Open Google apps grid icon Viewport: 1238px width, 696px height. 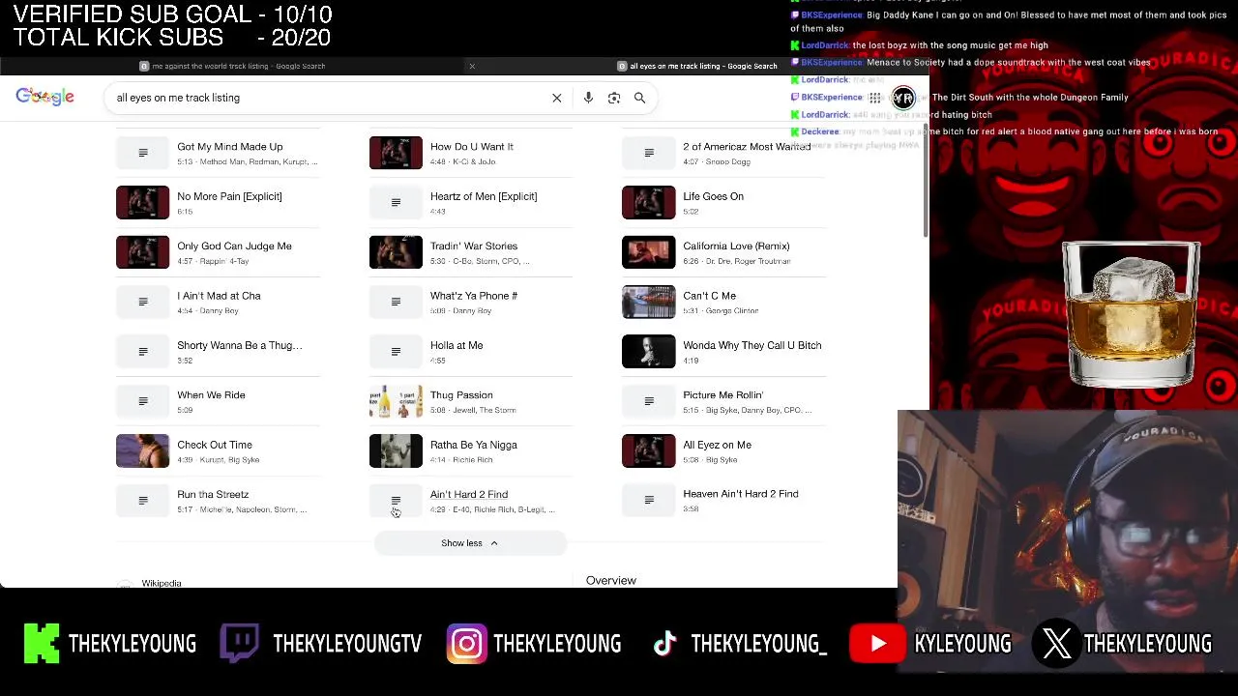coord(875,98)
